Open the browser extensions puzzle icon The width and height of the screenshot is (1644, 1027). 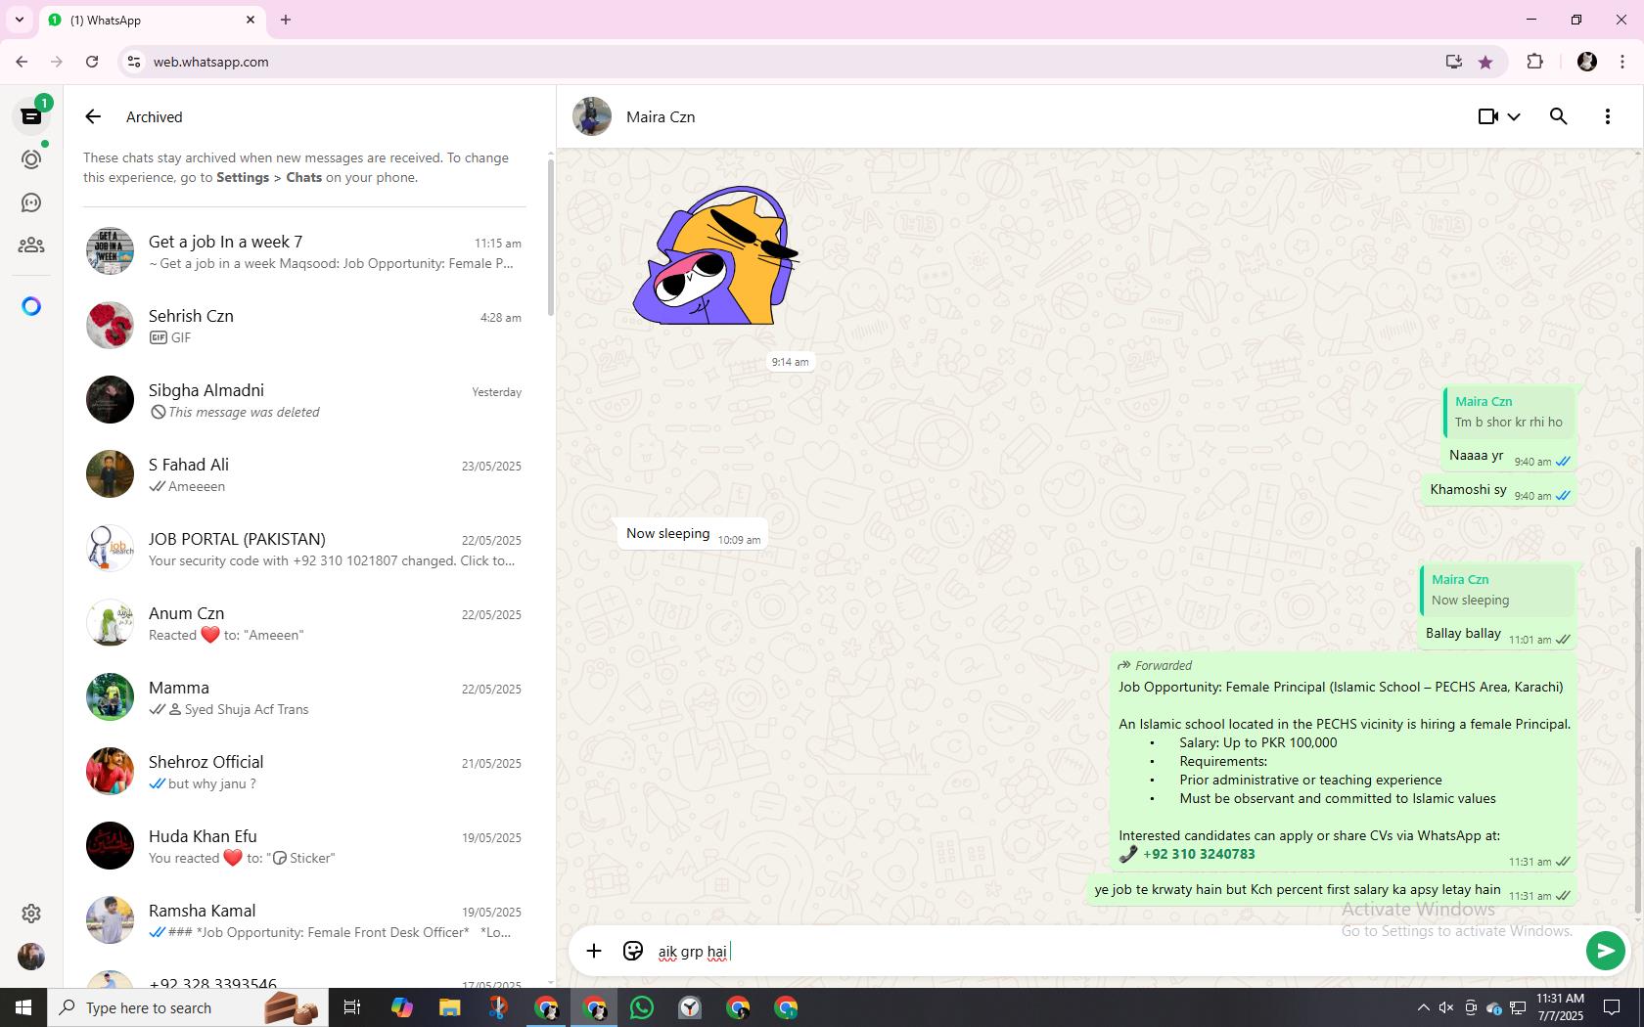[1534, 62]
